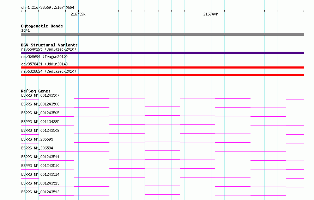
Task: Open the esv3578431 (Uddin2014) variant label
Action: tap(44, 64)
